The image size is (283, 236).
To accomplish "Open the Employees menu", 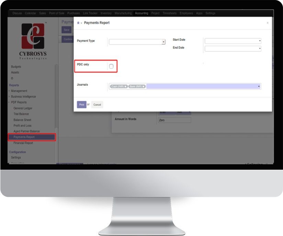I will 186,13.
